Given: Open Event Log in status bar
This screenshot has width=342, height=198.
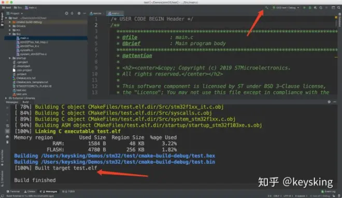Looking at the screenshot, I should (328, 191).
